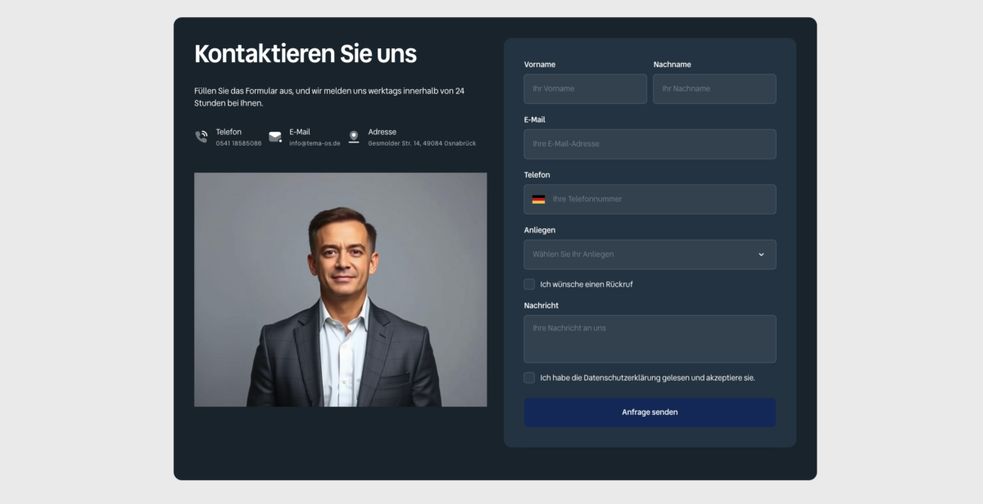Click the info@tema-os.de email address
983x504 pixels.
(x=315, y=143)
